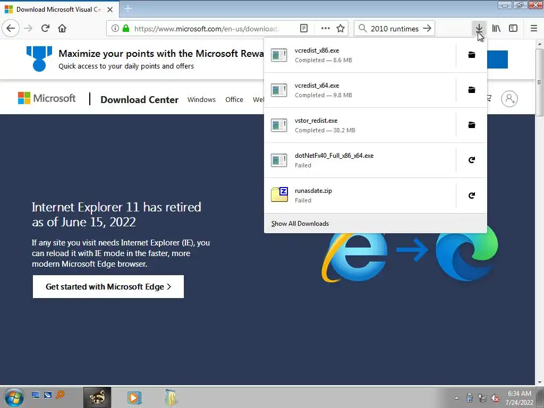Select the Download Microsoft Visual C++ tab
This screenshot has width=544, height=408.
59,10
